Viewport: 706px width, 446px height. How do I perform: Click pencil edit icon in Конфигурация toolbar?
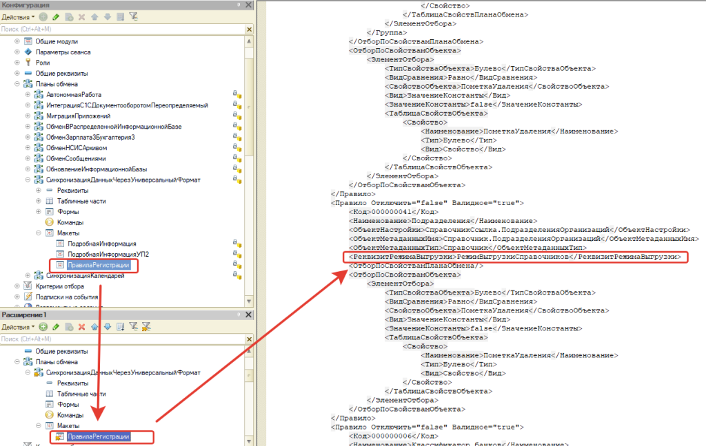pos(56,17)
